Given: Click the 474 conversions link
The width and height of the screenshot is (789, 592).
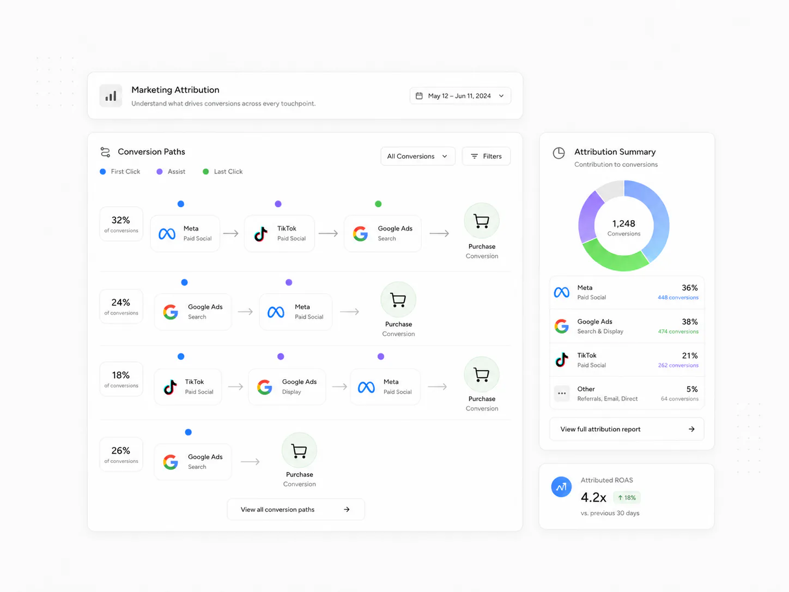Looking at the screenshot, I should click(678, 331).
